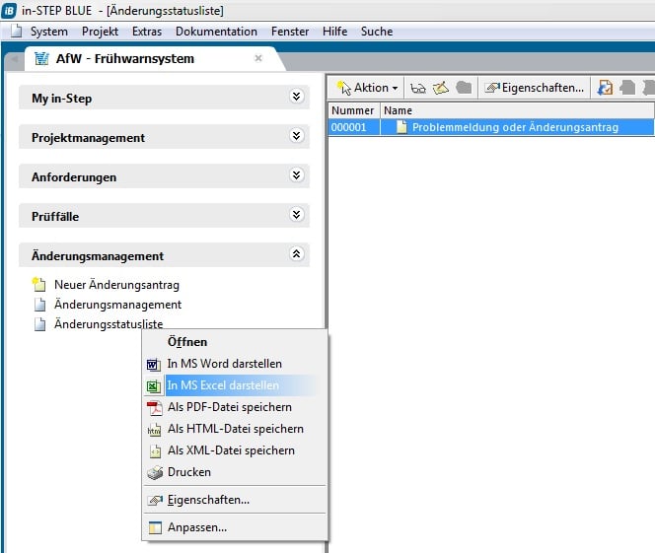Image resolution: width=655 pixels, height=553 pixels.
Task: Expand the Projektmanagement panel
Action: click(x=296, y=137)
